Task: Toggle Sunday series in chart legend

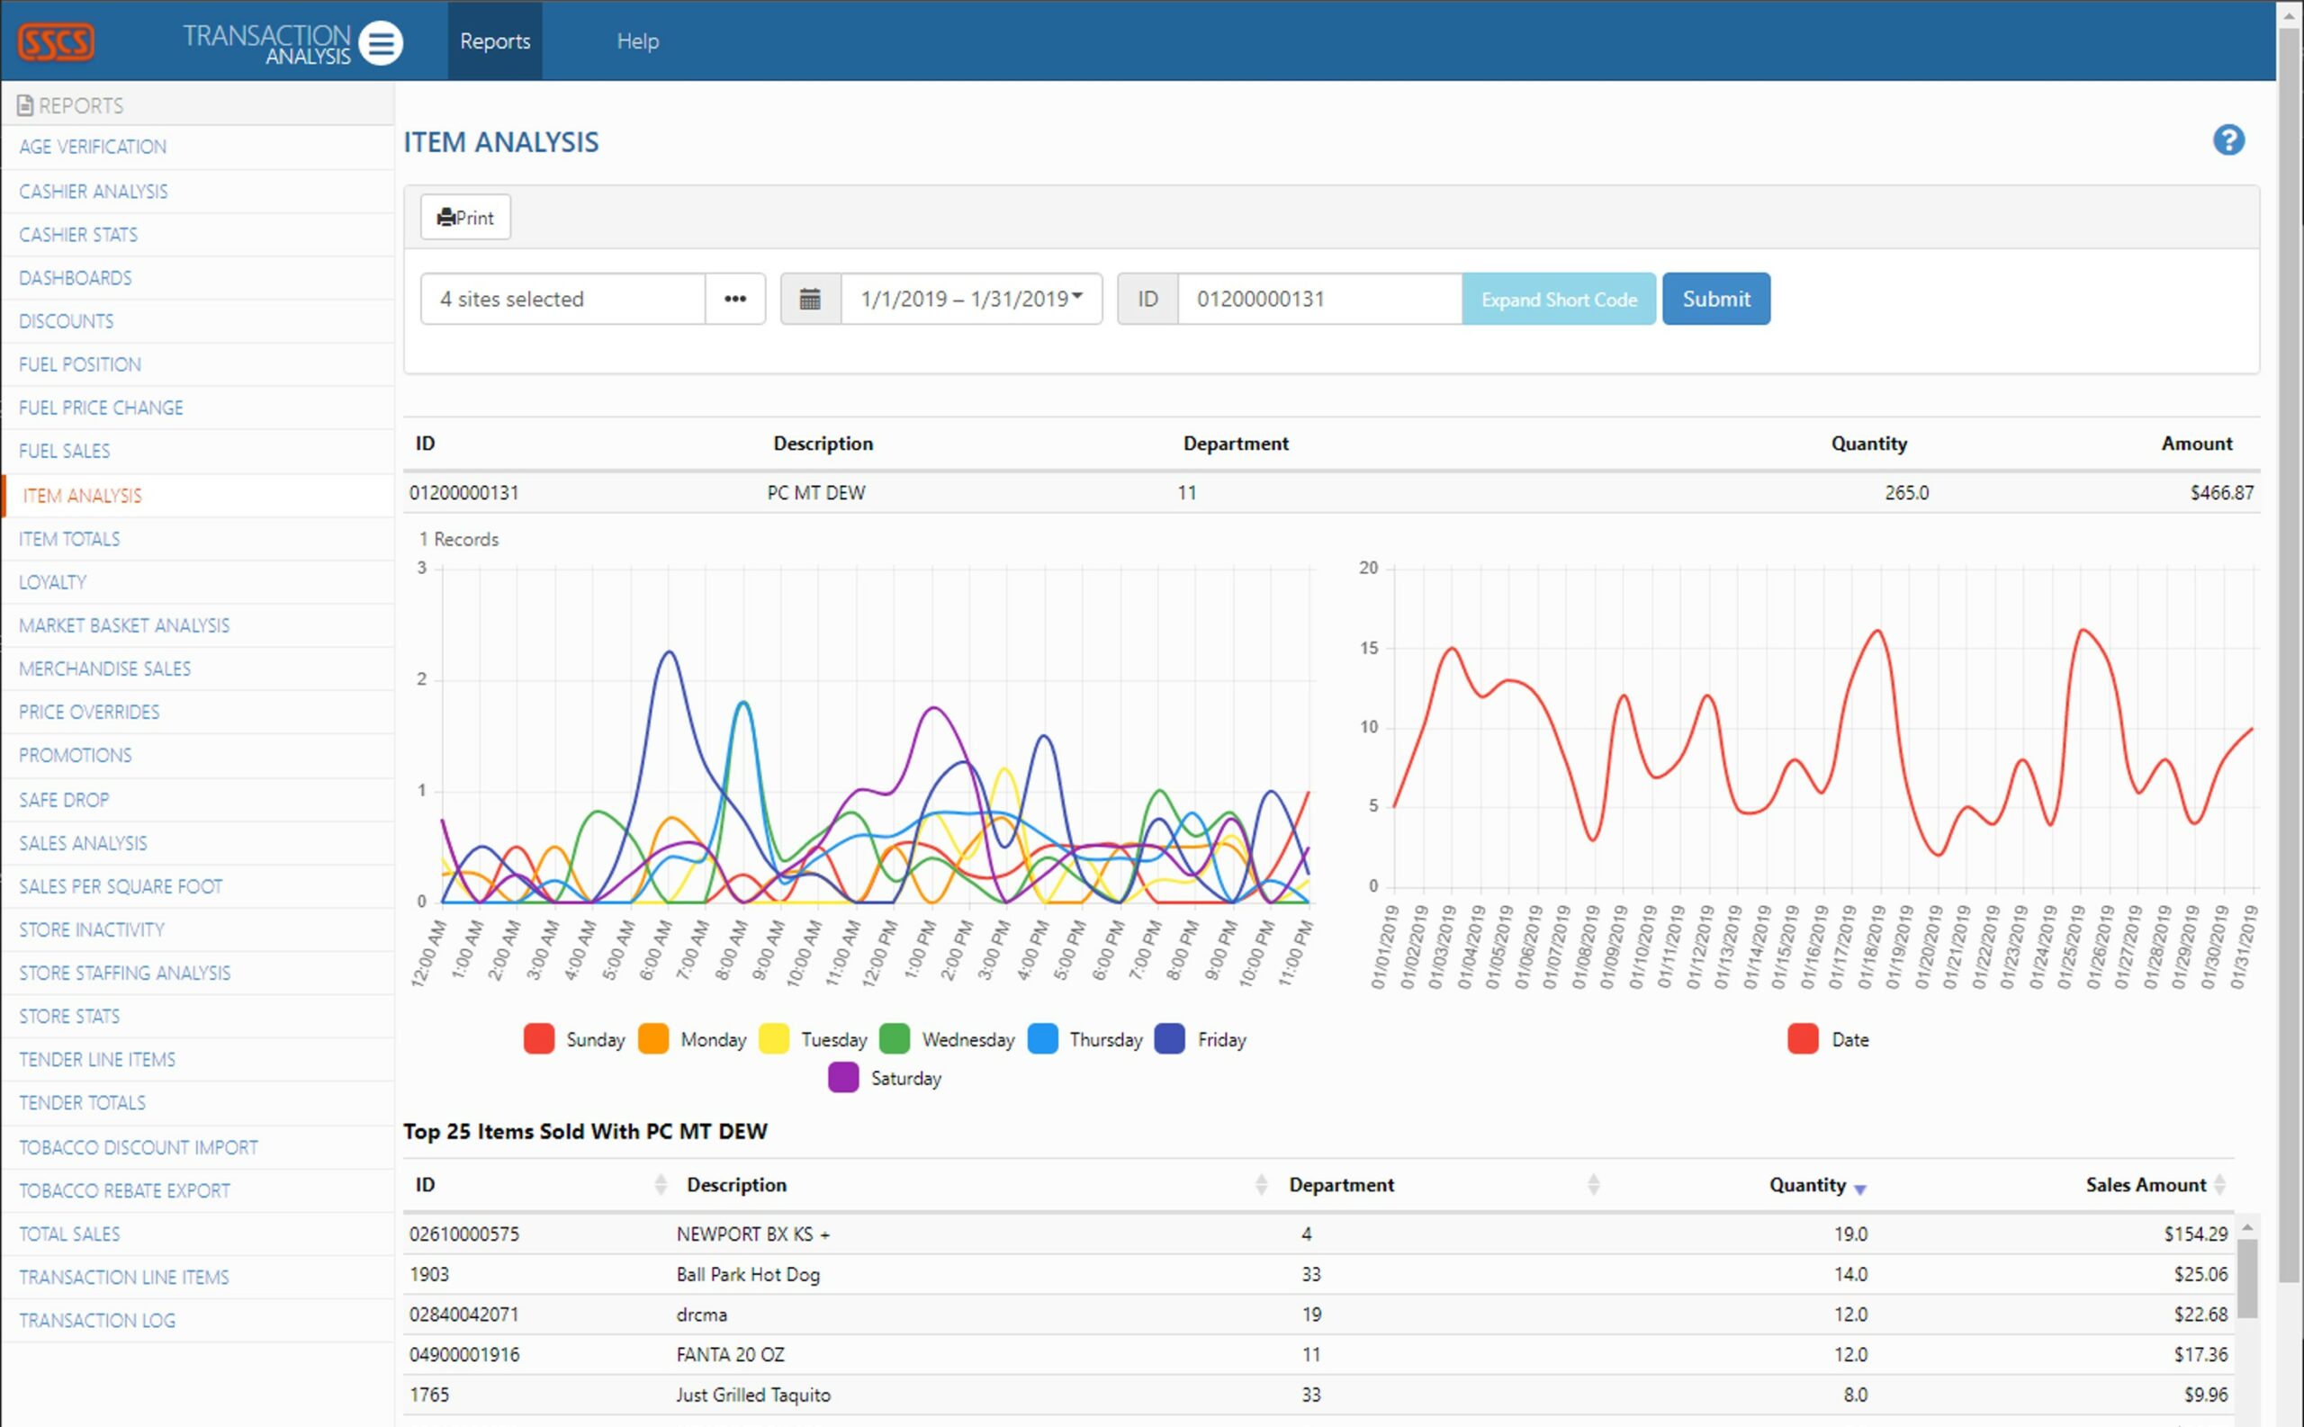Action: [539, 1039]
